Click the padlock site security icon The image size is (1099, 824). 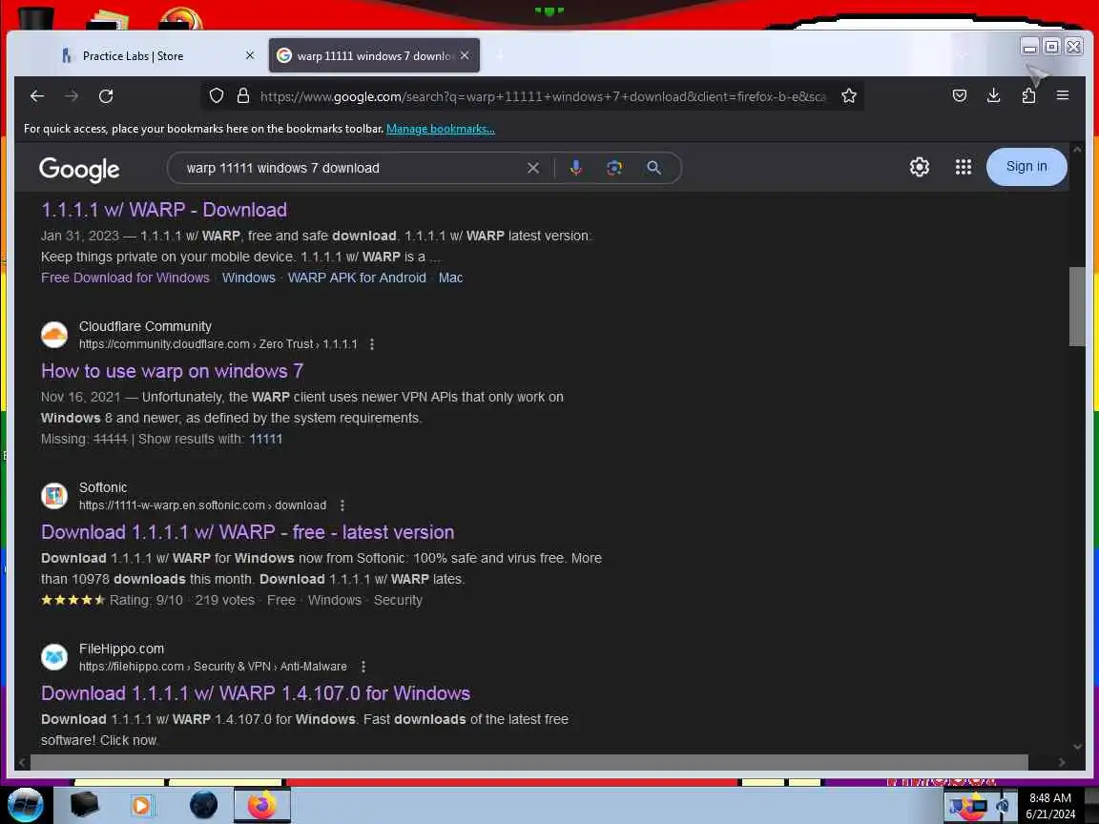(243, 96)
